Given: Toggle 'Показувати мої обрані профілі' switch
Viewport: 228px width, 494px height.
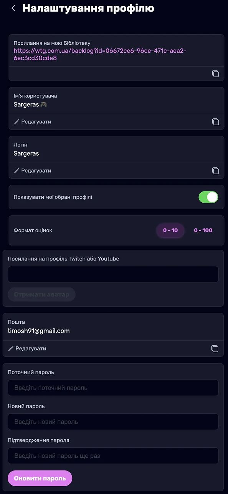Looking at the screenshot, I should [x=208, y=197].
